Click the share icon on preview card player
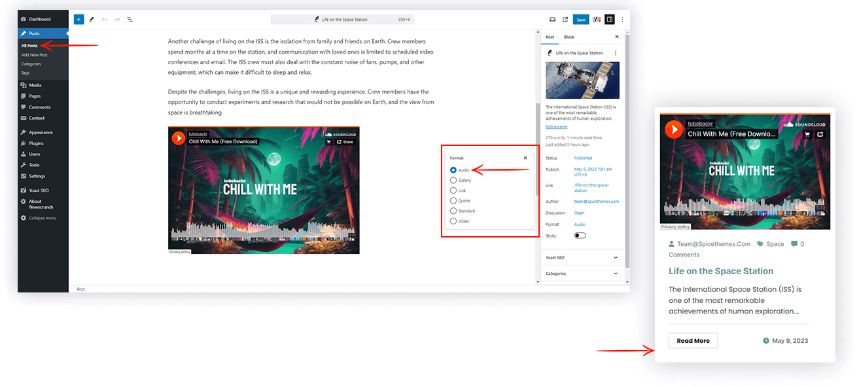 coord(820,135)
